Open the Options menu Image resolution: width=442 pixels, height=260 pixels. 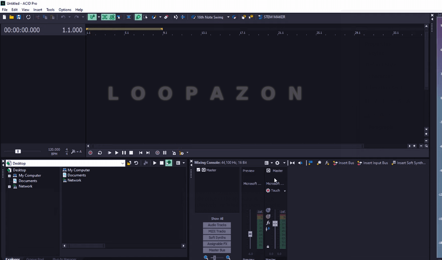click(x=65, y=10)
